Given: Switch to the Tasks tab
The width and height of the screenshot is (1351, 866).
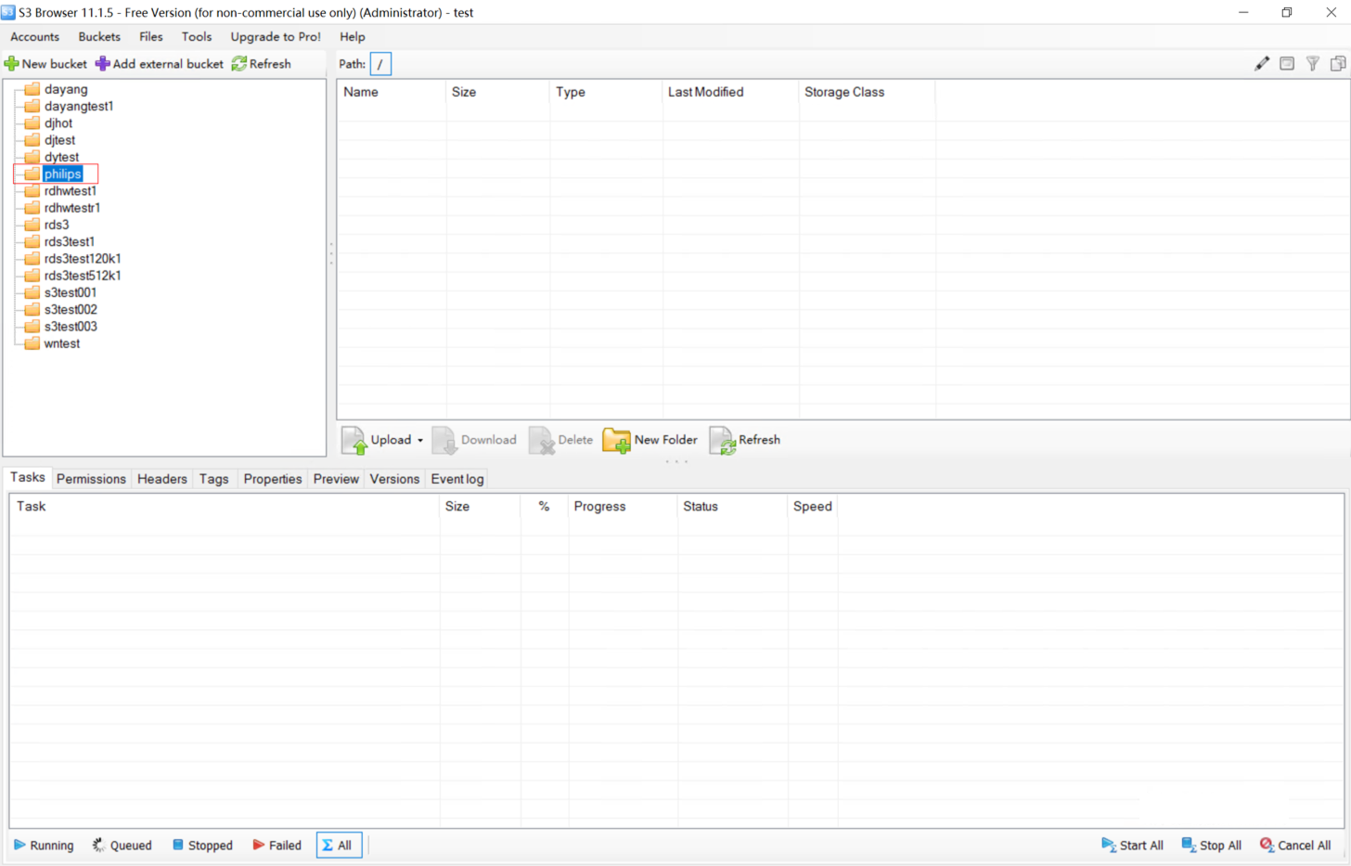Looking at the screenshot, I should [x=28, y=477].
